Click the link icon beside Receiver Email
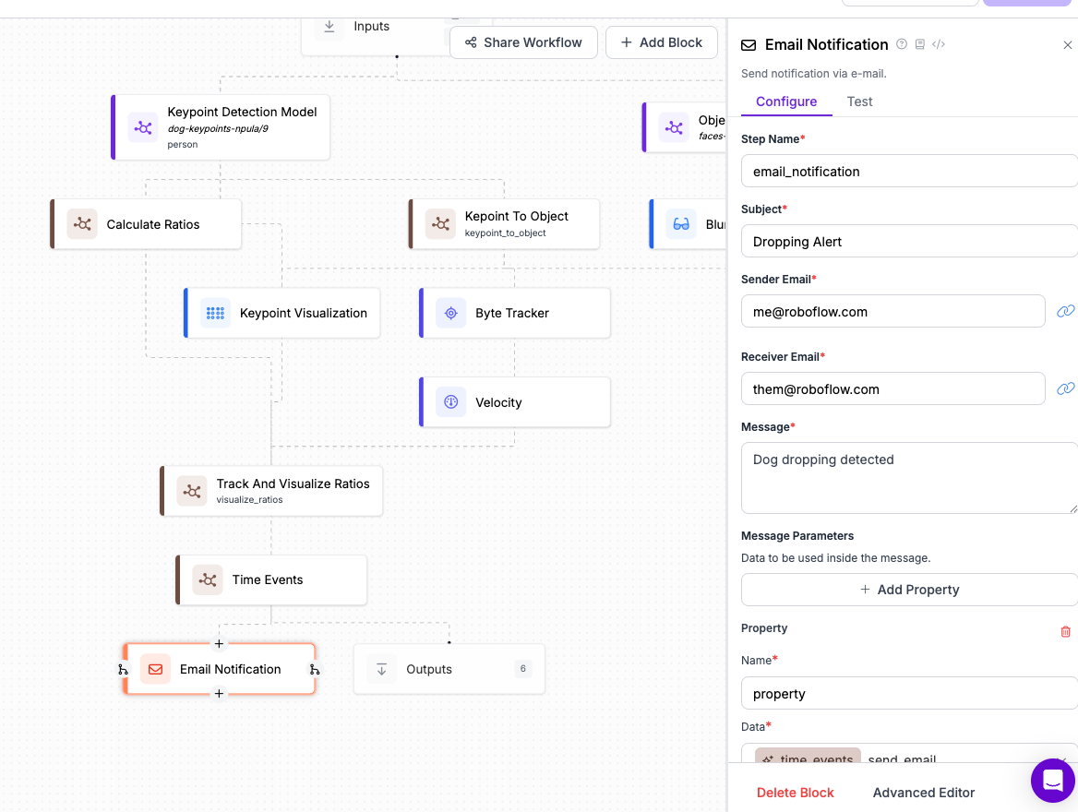Image resolution: width=1078 pixels, height=812 pixels. pyautogui.click(x=1065, y=389)
